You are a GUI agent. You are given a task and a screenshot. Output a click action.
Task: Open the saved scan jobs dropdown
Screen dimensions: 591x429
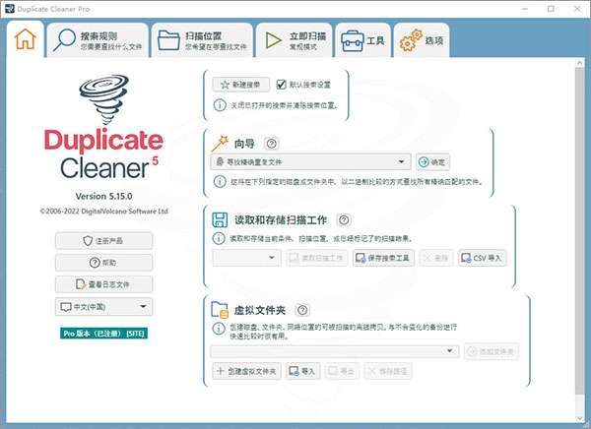click(246, 258)
